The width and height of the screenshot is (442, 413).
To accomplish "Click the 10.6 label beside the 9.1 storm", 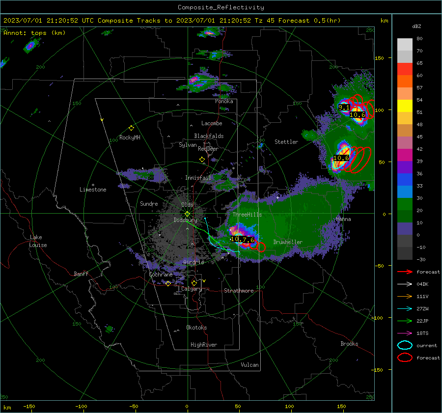I will [358, 115].
